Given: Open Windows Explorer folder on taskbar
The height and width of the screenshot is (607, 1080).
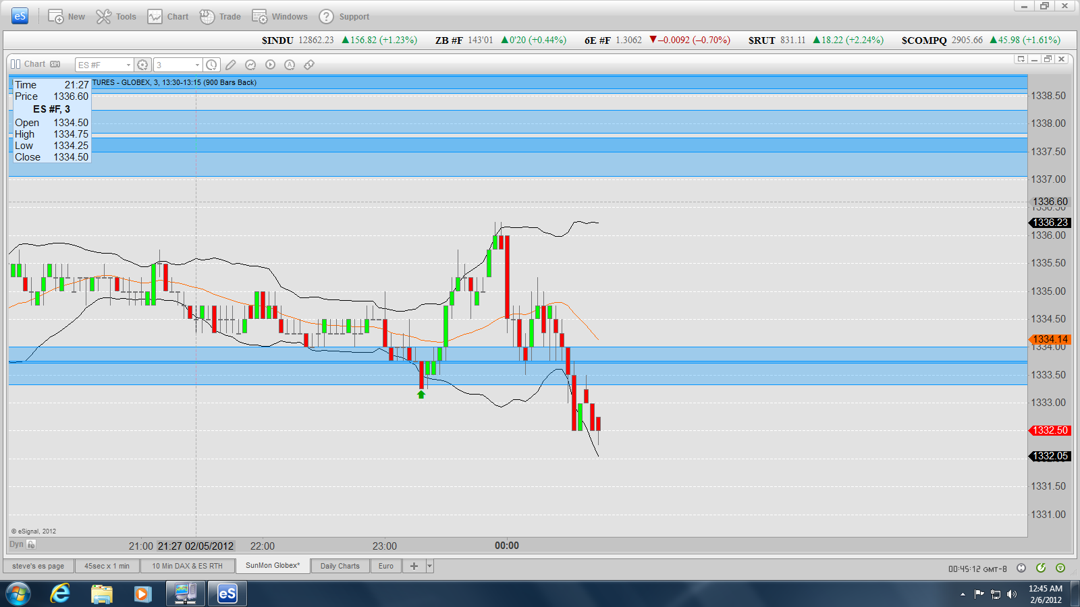Looking at the screenshot, I should point(102,594).
